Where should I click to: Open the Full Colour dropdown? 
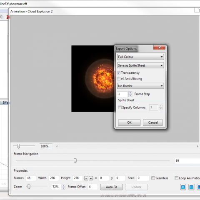coord(140,57)
